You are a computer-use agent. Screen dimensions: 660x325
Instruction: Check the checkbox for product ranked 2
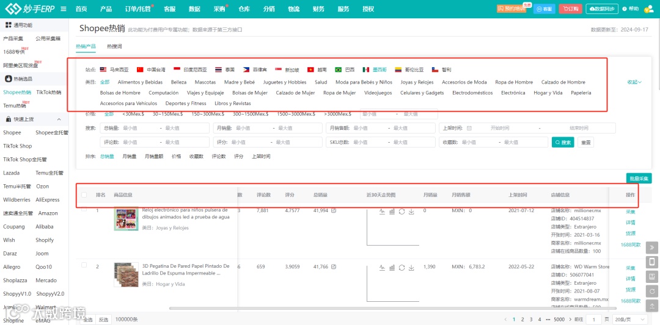pyautogui.click(x=84, y=265)
